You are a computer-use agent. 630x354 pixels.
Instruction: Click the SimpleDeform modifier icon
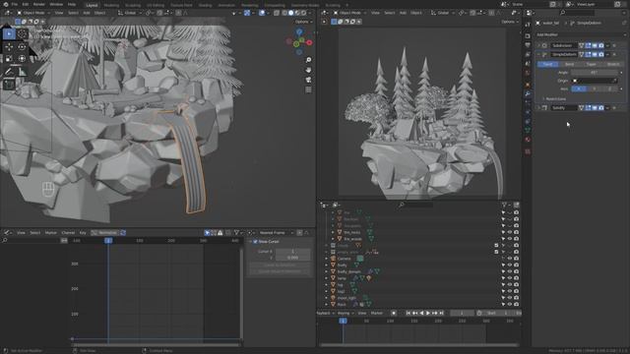coord(544,55)
